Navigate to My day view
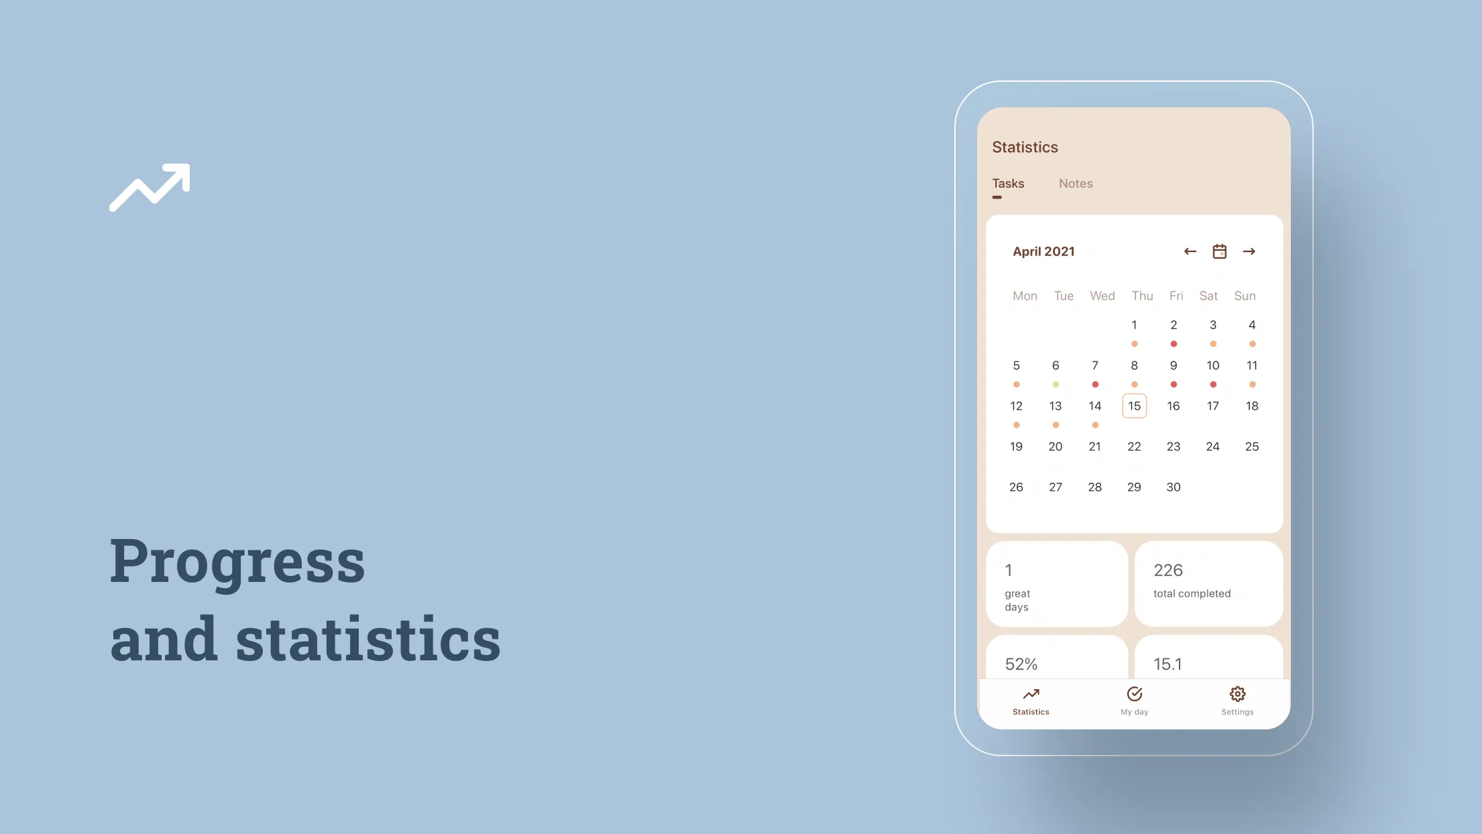 tap(1134, 700)
